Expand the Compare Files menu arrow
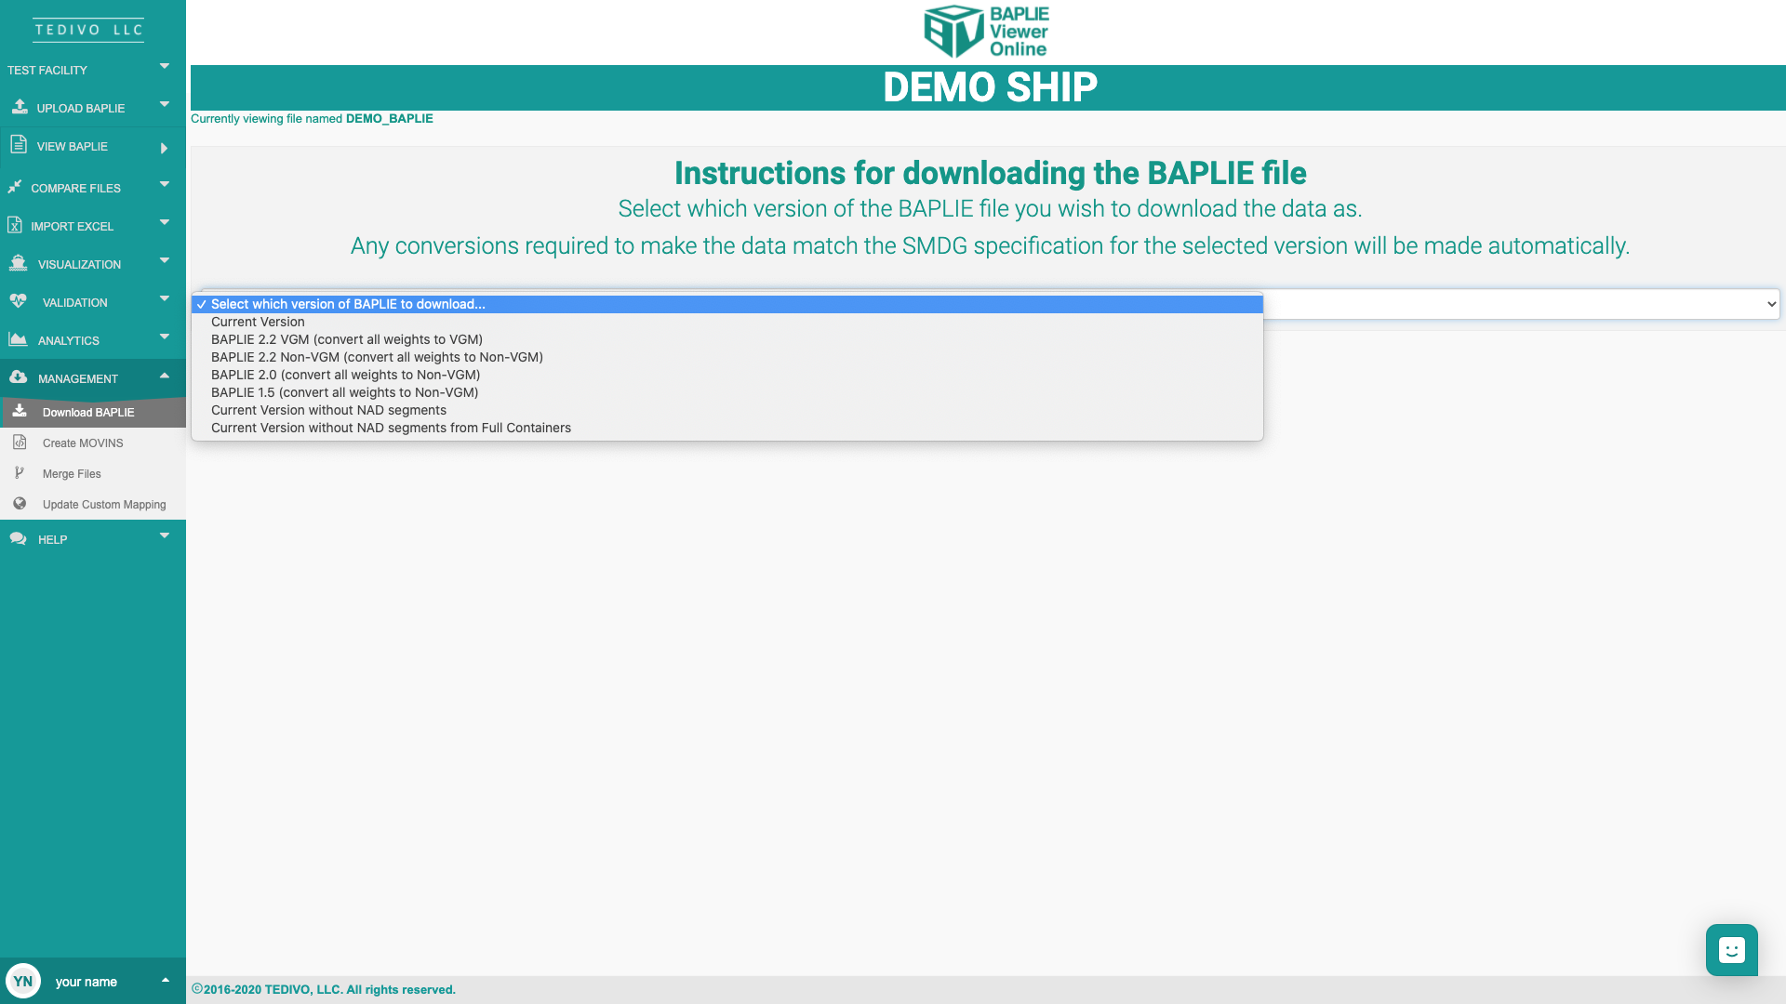The width and height of the screenshot is (1786, 1004). coord(165,184)
